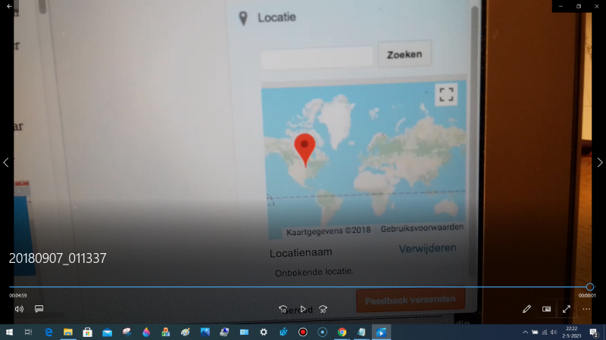Screen dimensions: 606x340
Task: Show hidden system tray icons
Action: pos(525,332)
